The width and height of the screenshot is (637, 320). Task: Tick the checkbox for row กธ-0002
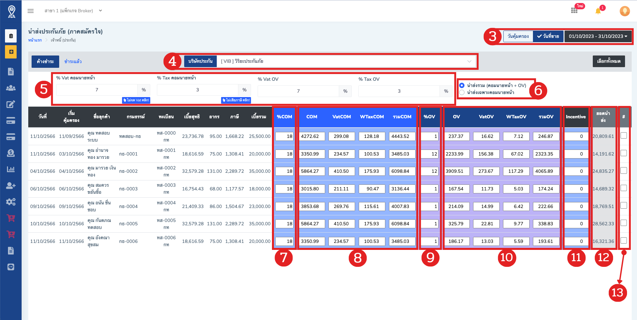[624, 170]
